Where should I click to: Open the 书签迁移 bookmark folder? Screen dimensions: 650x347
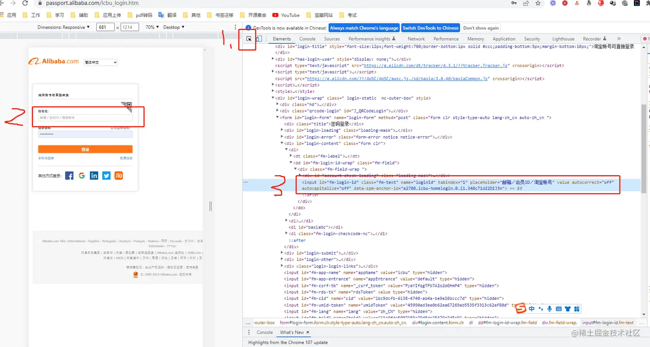pos(220,15)
